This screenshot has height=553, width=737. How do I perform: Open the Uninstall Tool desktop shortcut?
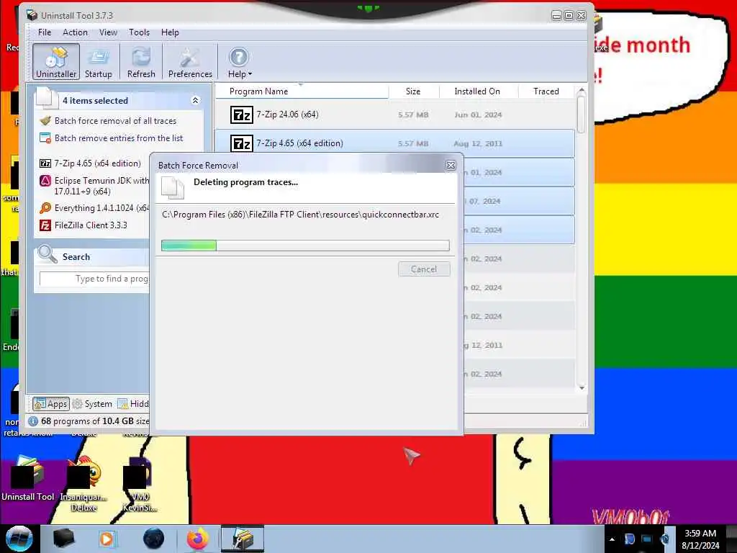[28, 479]
